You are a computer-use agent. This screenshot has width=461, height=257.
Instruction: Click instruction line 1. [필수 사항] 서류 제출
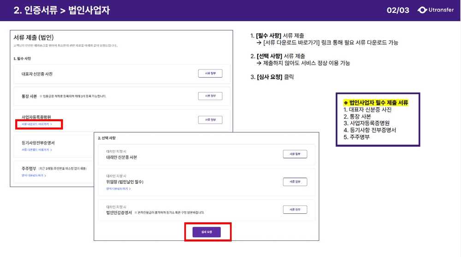click(x=277, y=36)
